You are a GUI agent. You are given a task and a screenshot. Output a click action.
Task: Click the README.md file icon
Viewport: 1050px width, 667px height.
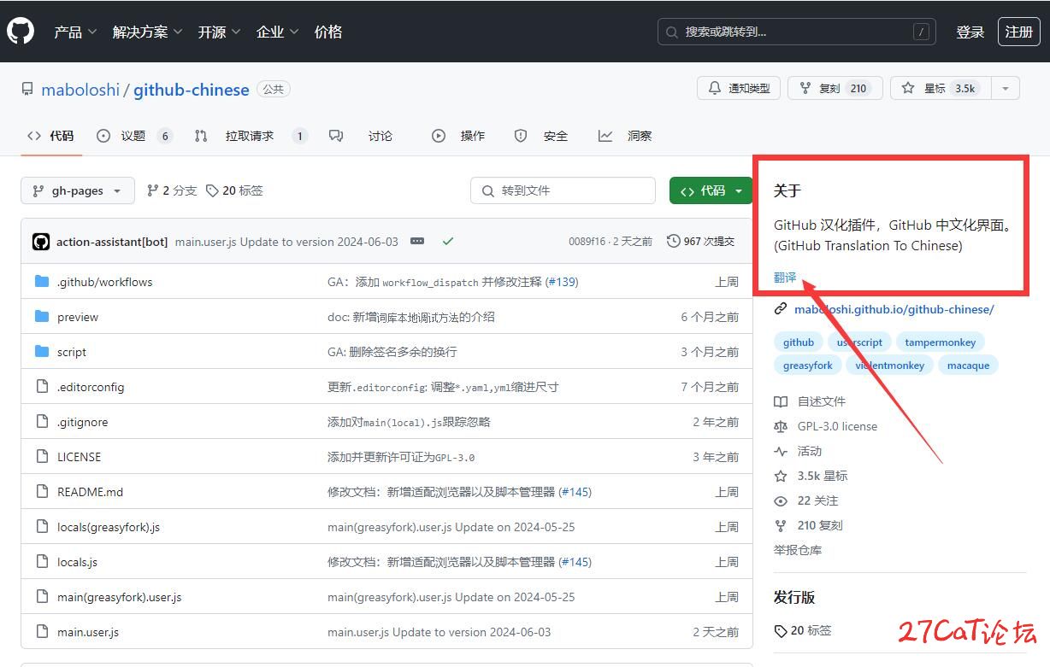(x=42, y=491)
